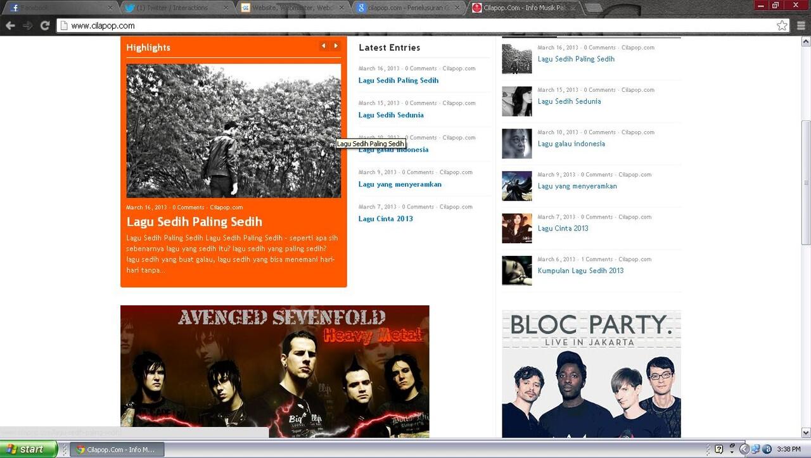Click 0 Comments on March 15 Latest Entries row
Screen dimensions: 811x458
[x=421, y=103]
